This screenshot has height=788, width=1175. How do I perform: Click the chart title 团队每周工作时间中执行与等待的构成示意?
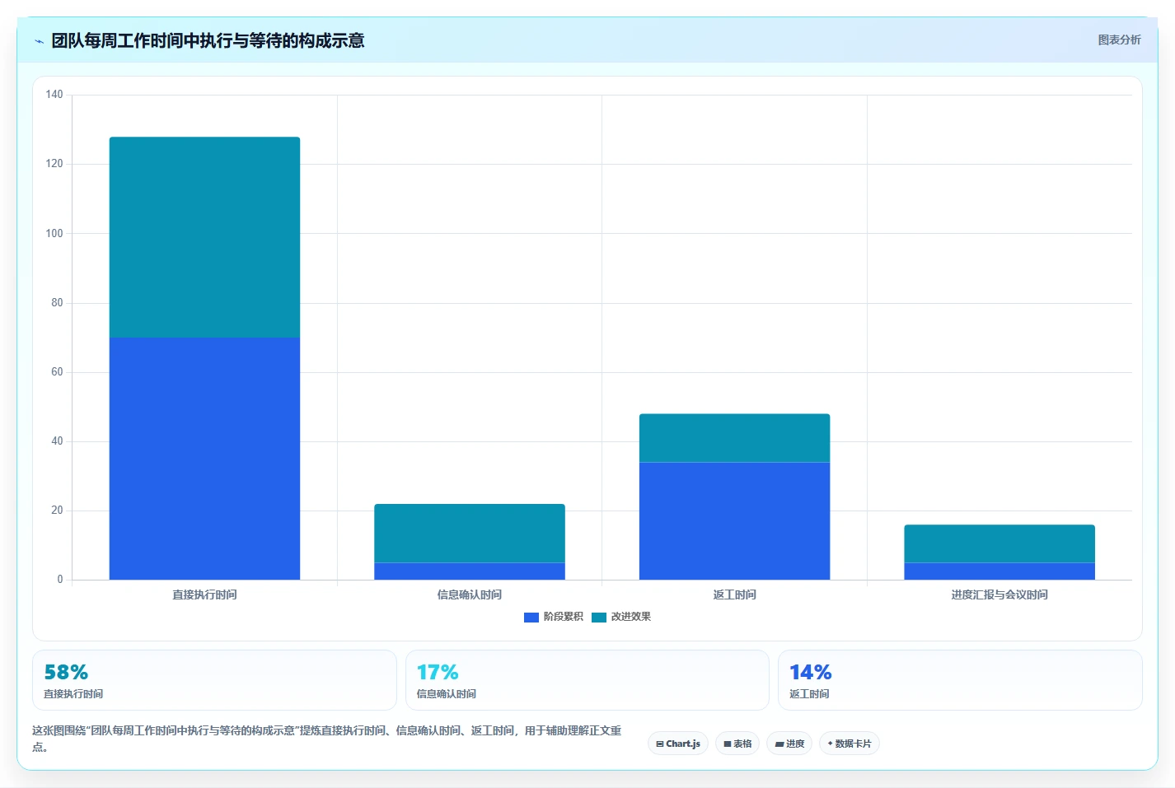[208, 40]
